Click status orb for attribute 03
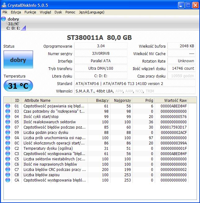200x203 pixels. [x=8, y=111]
